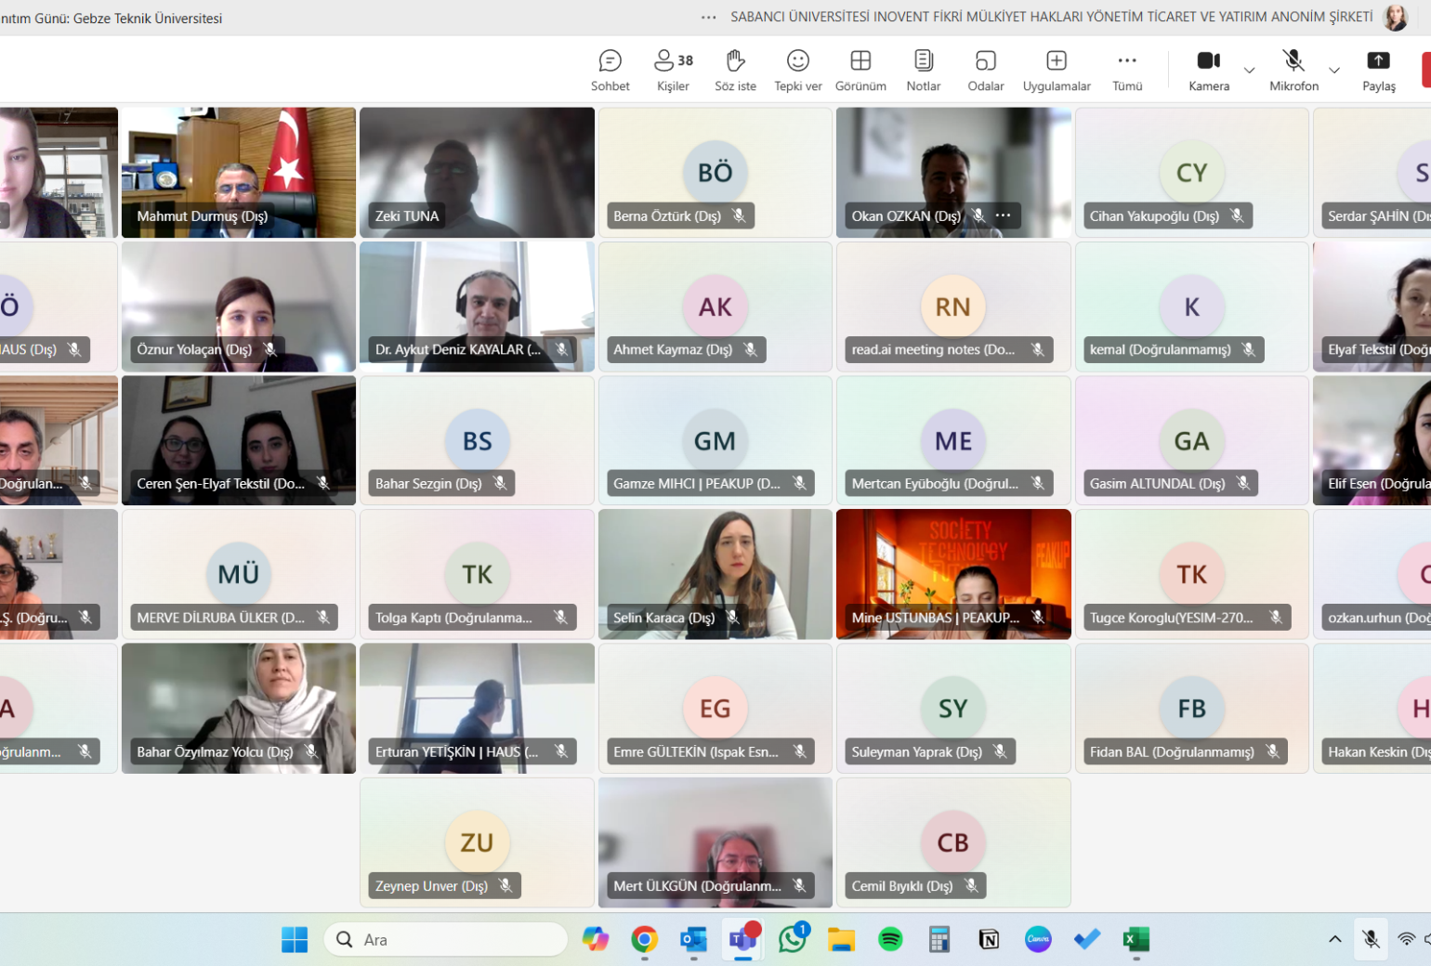Expand camera options arrow next to Kamera
Viewport: 1431px width, 966px height.
point(1250,71)
